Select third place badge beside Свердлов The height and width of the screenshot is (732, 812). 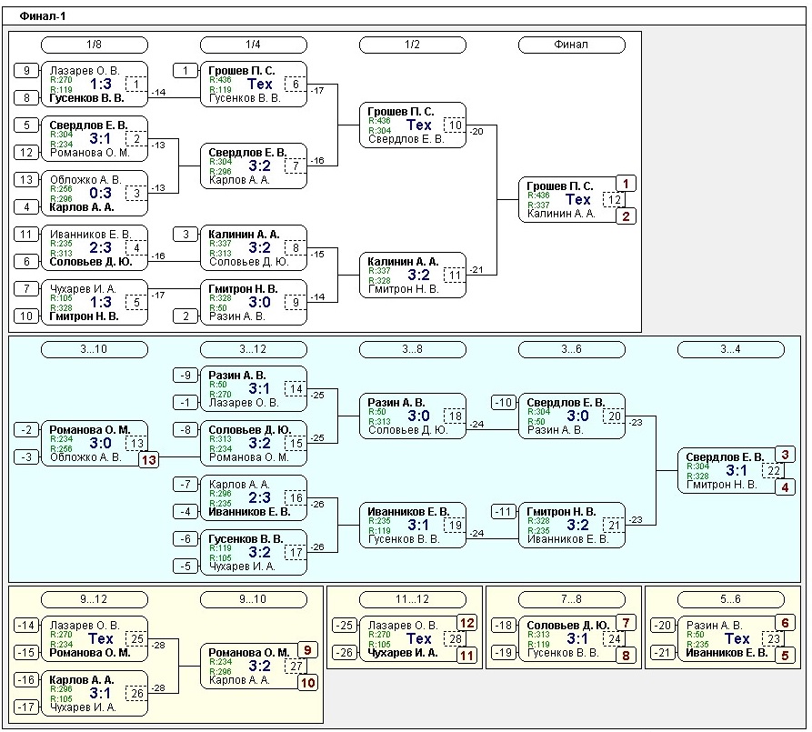786,455
